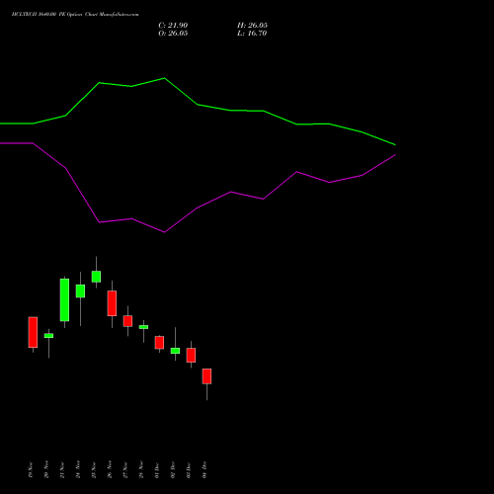Click the 25 Nov date label
The image size is (494, 494).
pos(94,470)
